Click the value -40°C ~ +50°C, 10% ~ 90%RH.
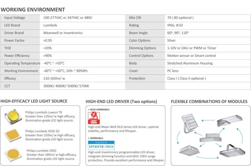Image resolution: width=251 pixels, height=166 pixels. [x=66, y=71]
